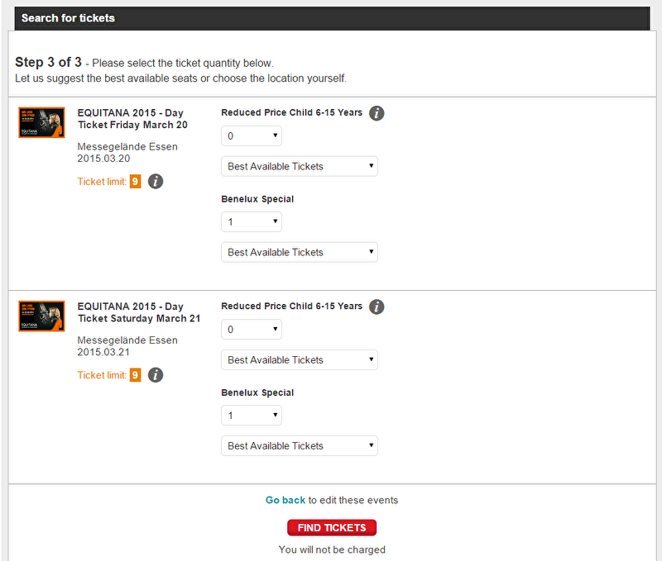The height and width of the screenshot is (561, 662).
Task: Open Saturday Reduced Price Child quantity dropdown
Action: [252, 329]
